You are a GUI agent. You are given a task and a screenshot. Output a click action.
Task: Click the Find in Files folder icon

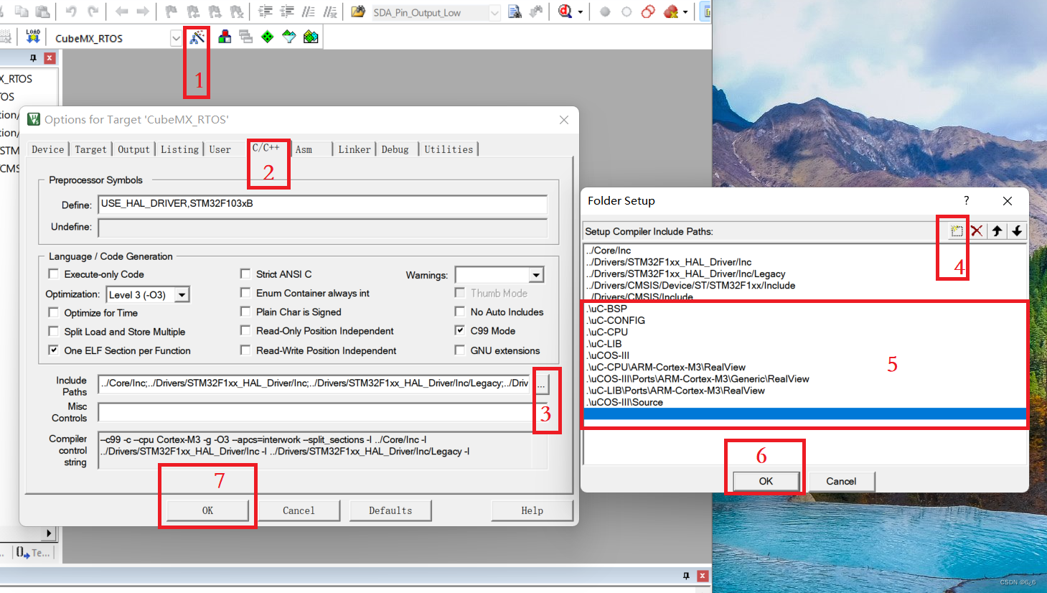[358, 11]
